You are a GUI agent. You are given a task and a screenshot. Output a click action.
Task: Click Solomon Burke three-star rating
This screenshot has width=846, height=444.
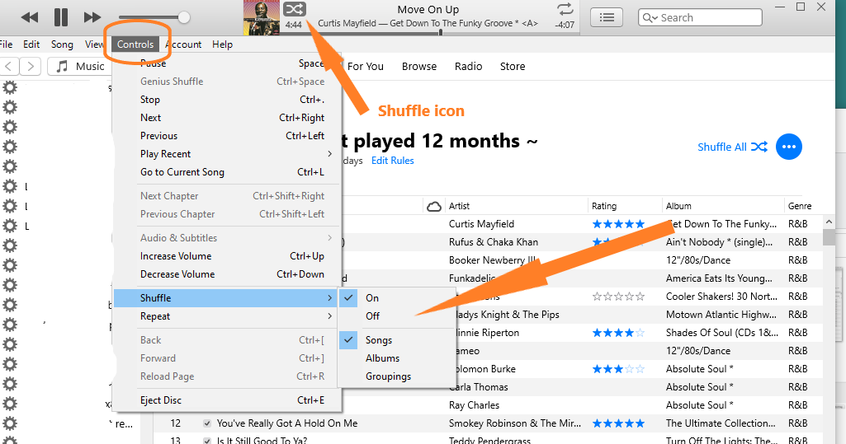click(x=618, y=369)
